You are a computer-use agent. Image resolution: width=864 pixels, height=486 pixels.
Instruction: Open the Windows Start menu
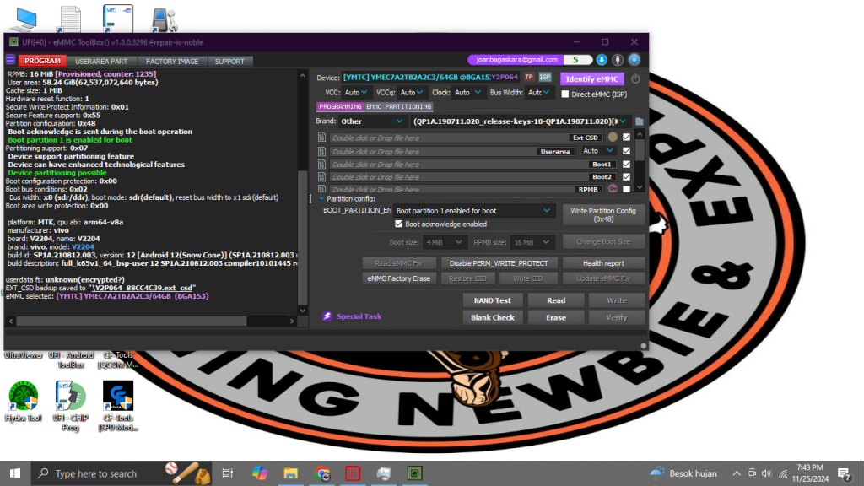pyautogui.click(x=15, y=473)
